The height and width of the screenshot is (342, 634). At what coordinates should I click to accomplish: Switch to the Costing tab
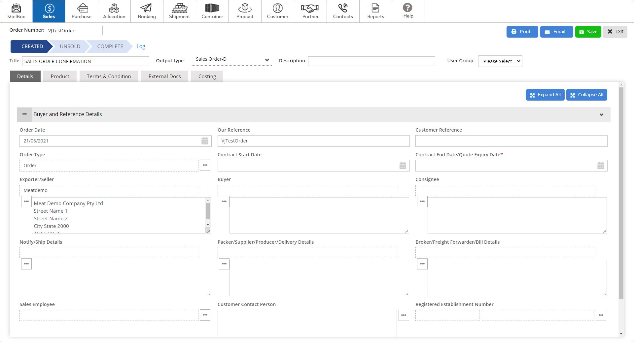(207, 76)
